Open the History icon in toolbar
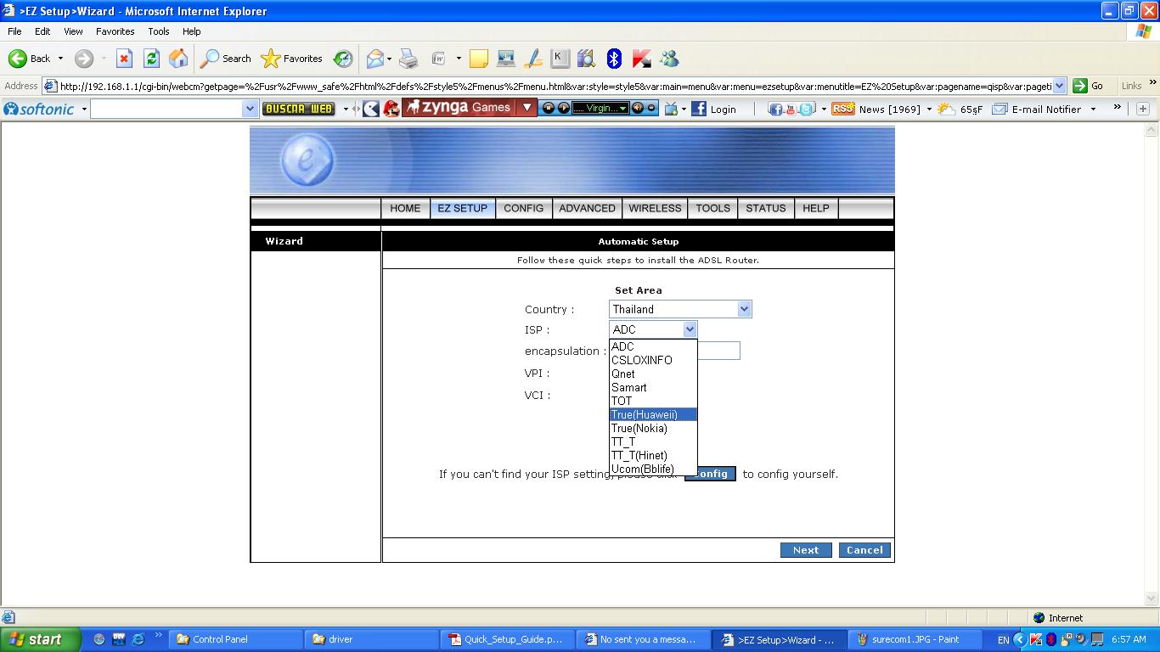 coord(343,59)
